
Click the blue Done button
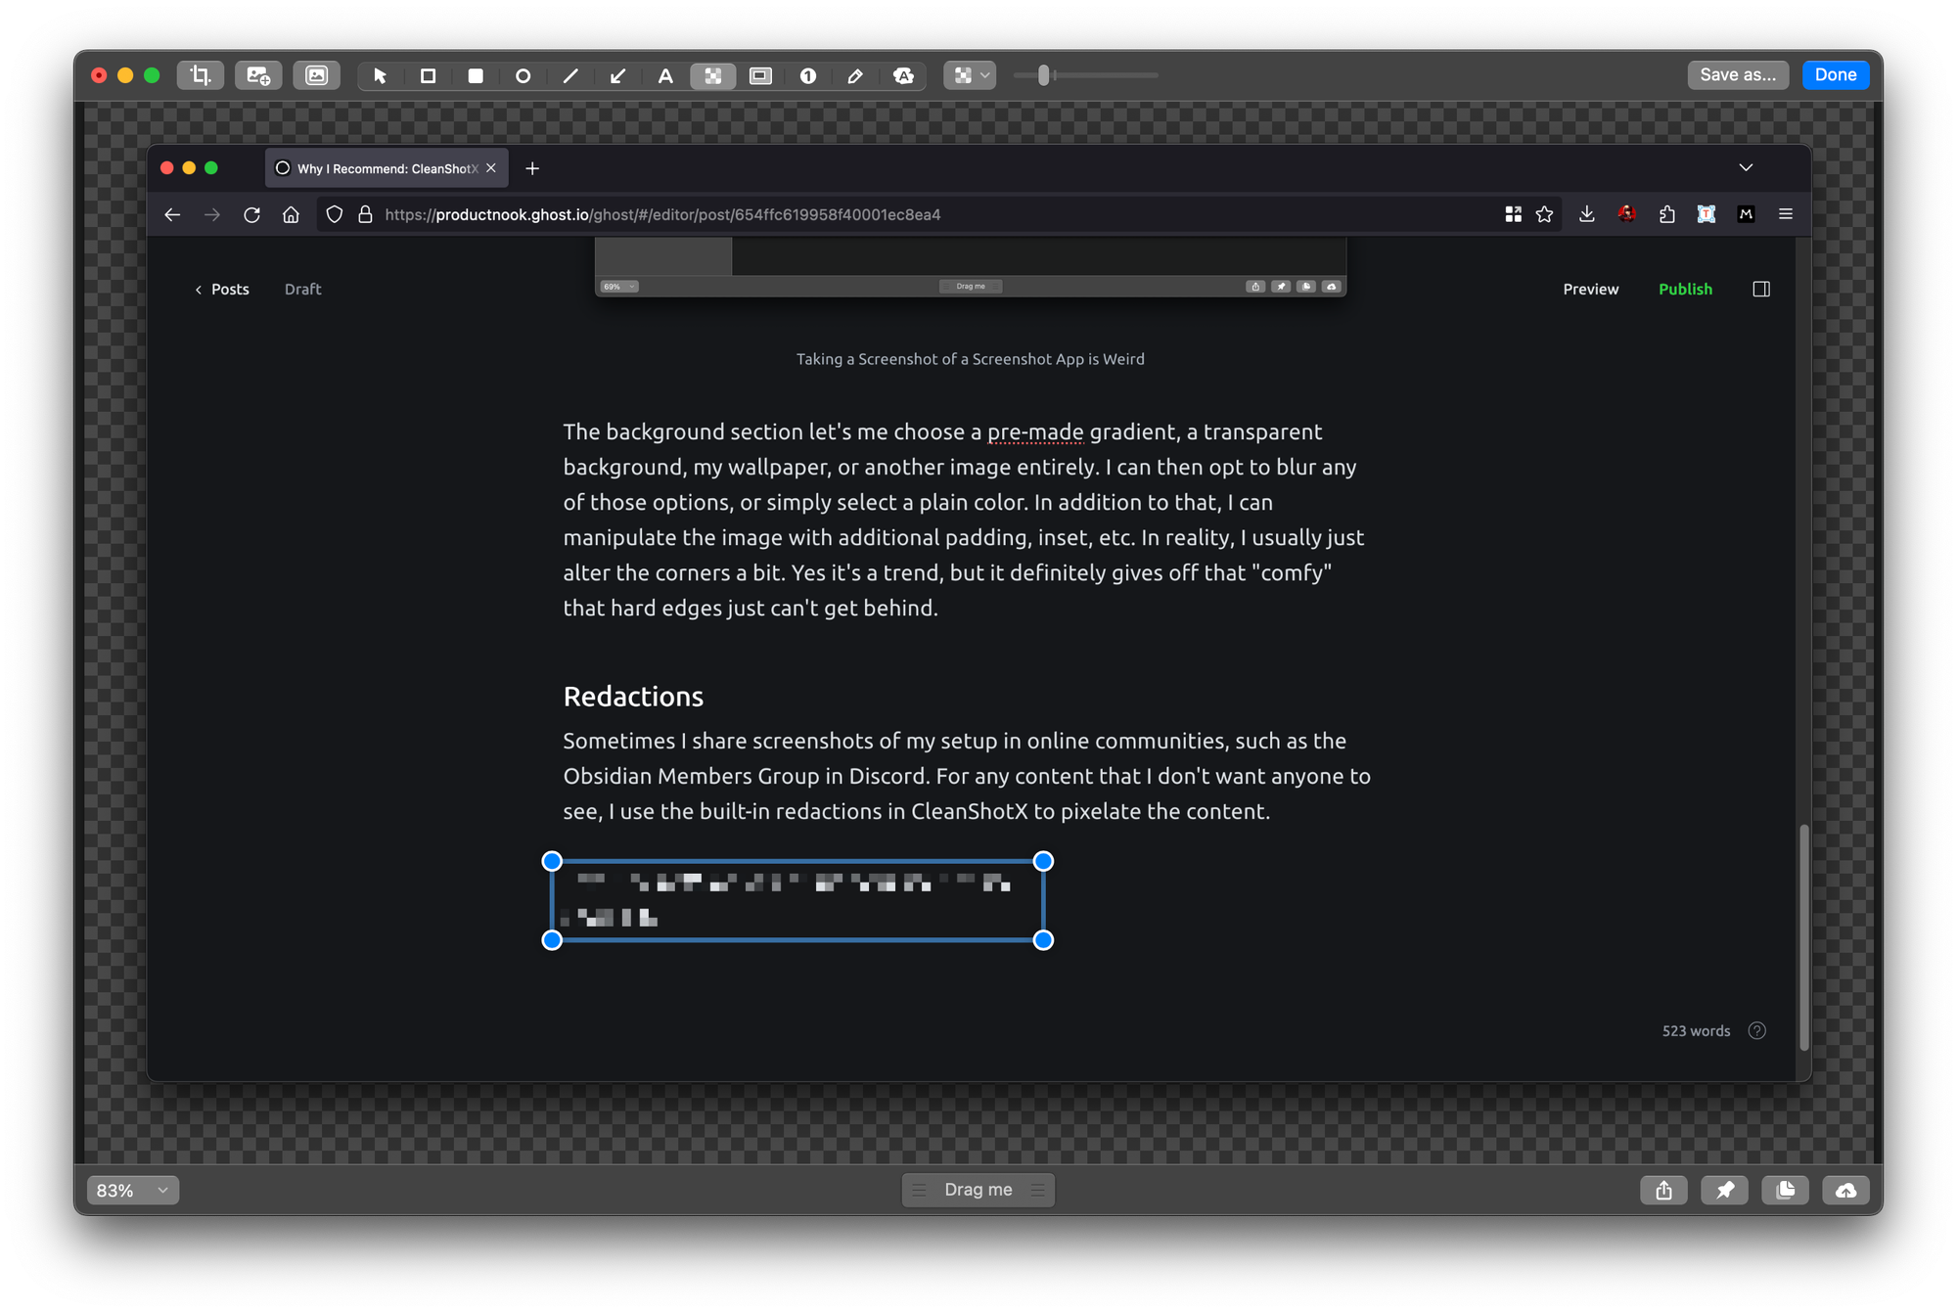(1836, 74)
